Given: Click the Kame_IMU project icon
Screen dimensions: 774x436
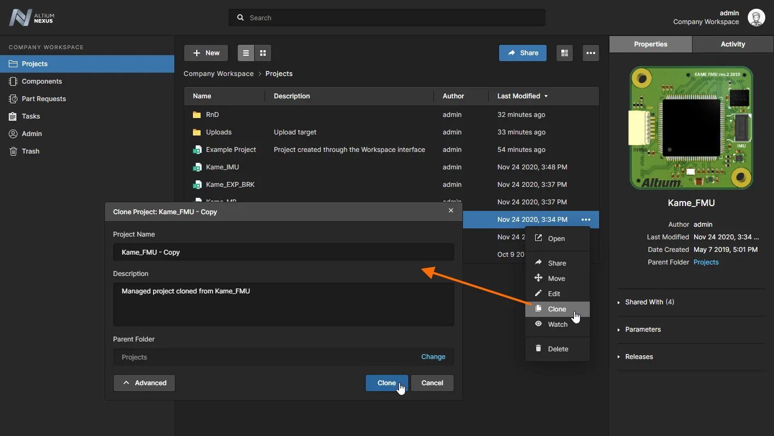Looking at the screenshot, I should click(197, 167).
